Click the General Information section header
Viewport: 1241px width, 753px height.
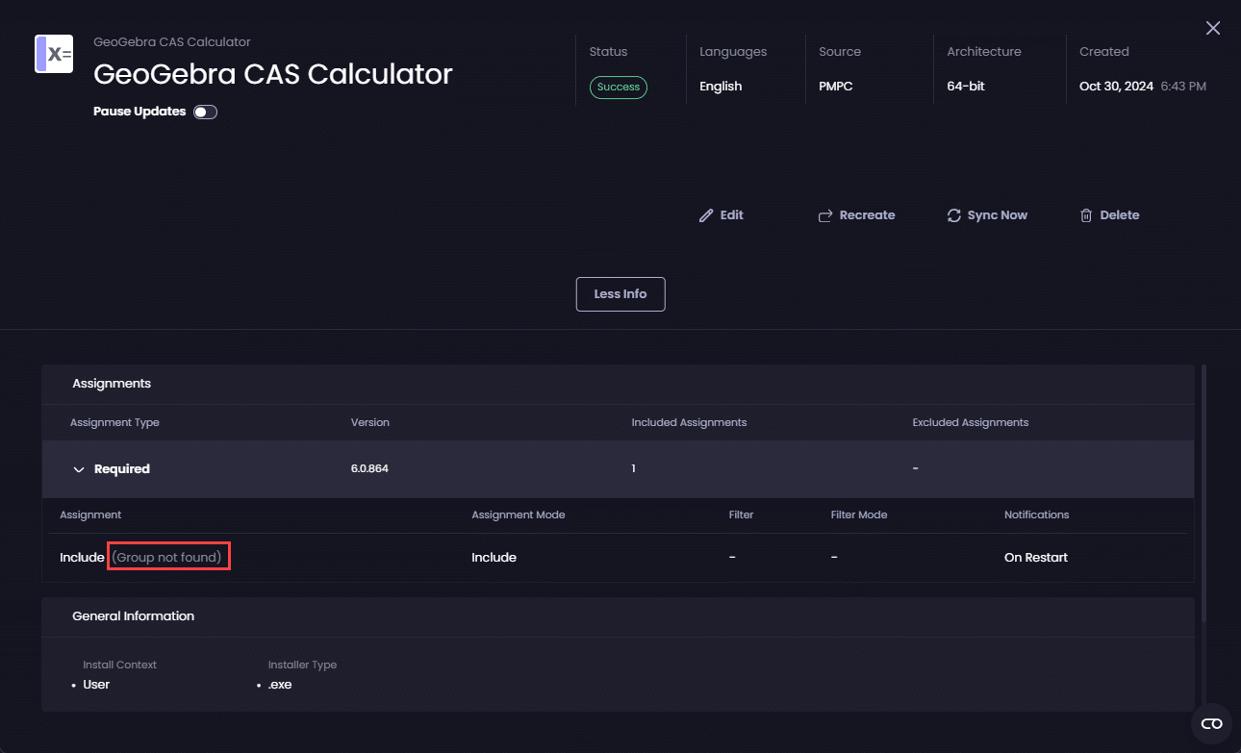(x=133, y=615)
